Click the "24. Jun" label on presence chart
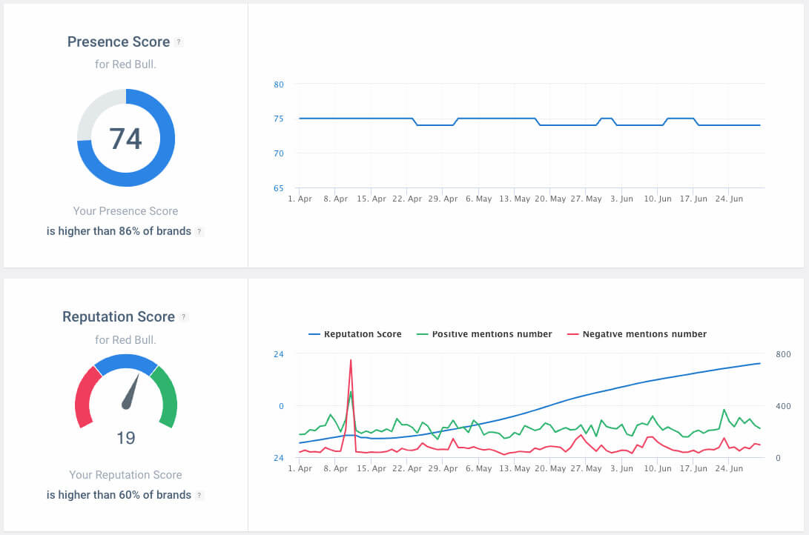This screenshot has width=809, height=535. point(729,199)
